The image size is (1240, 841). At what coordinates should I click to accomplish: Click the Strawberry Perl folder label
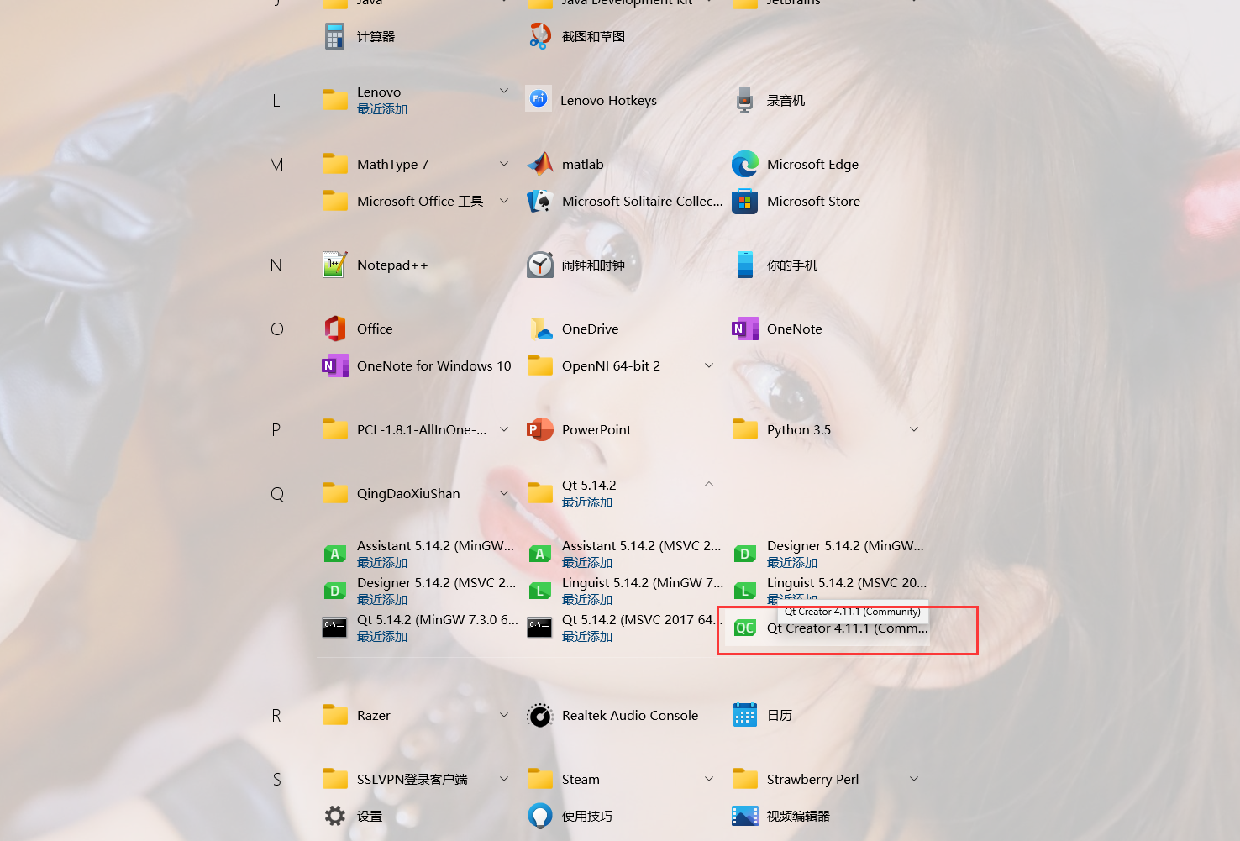tap(812, 779)
